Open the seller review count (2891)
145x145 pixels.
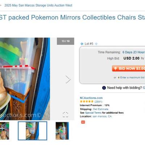point(98,101)
